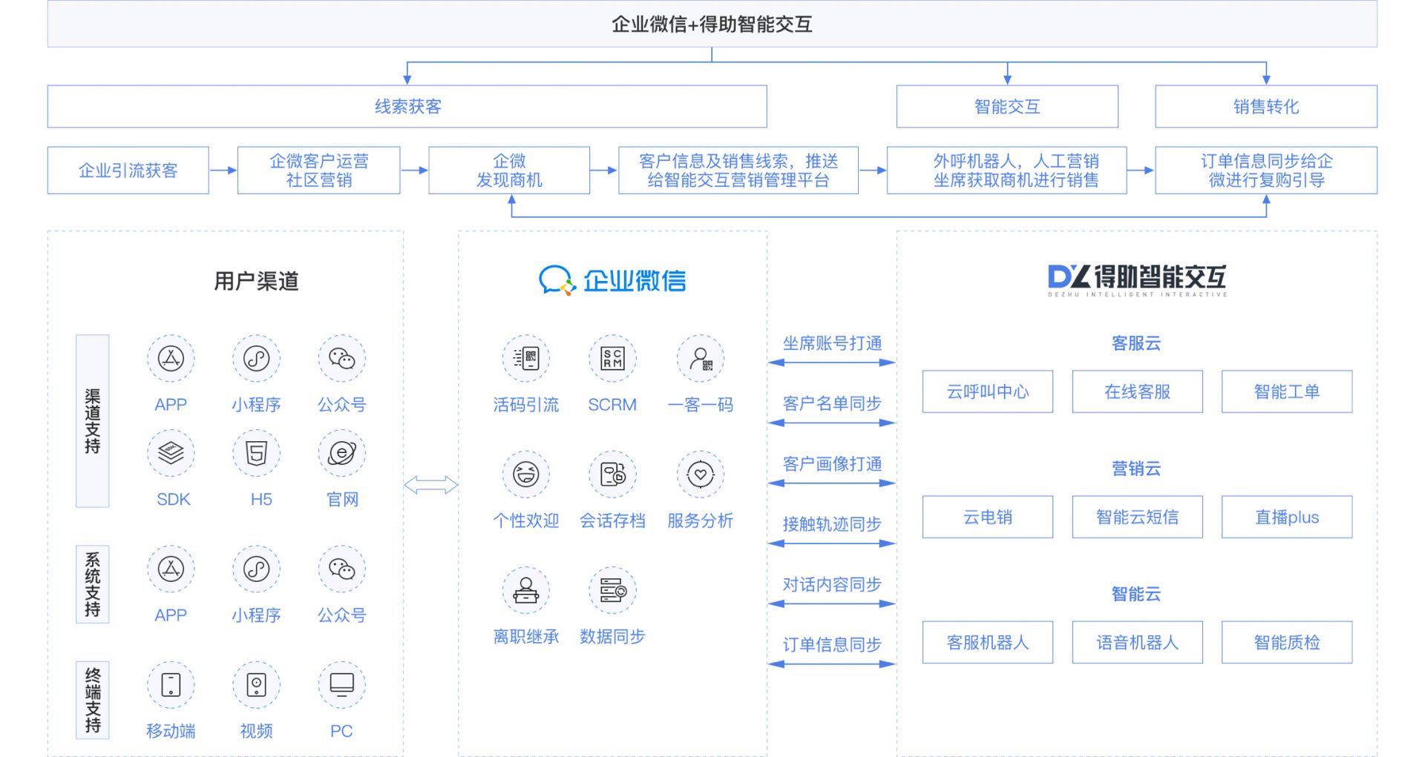The image size is (1425, 757).
Task: Click the 企业微信+得助智能交互 header bar
Action: pyautogui.click(x=712, y=24)
